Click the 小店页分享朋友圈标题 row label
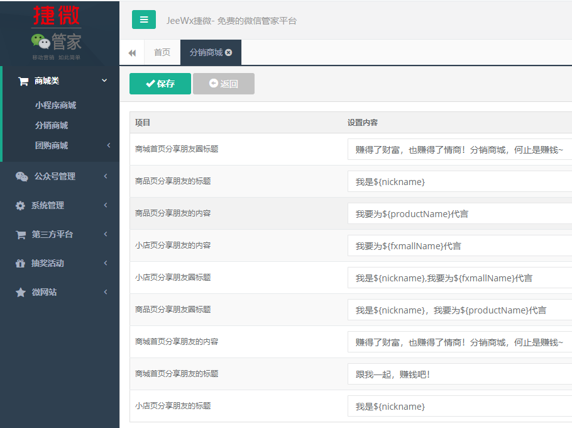Viewport: 572px width, 428px height. coord(173,278)
